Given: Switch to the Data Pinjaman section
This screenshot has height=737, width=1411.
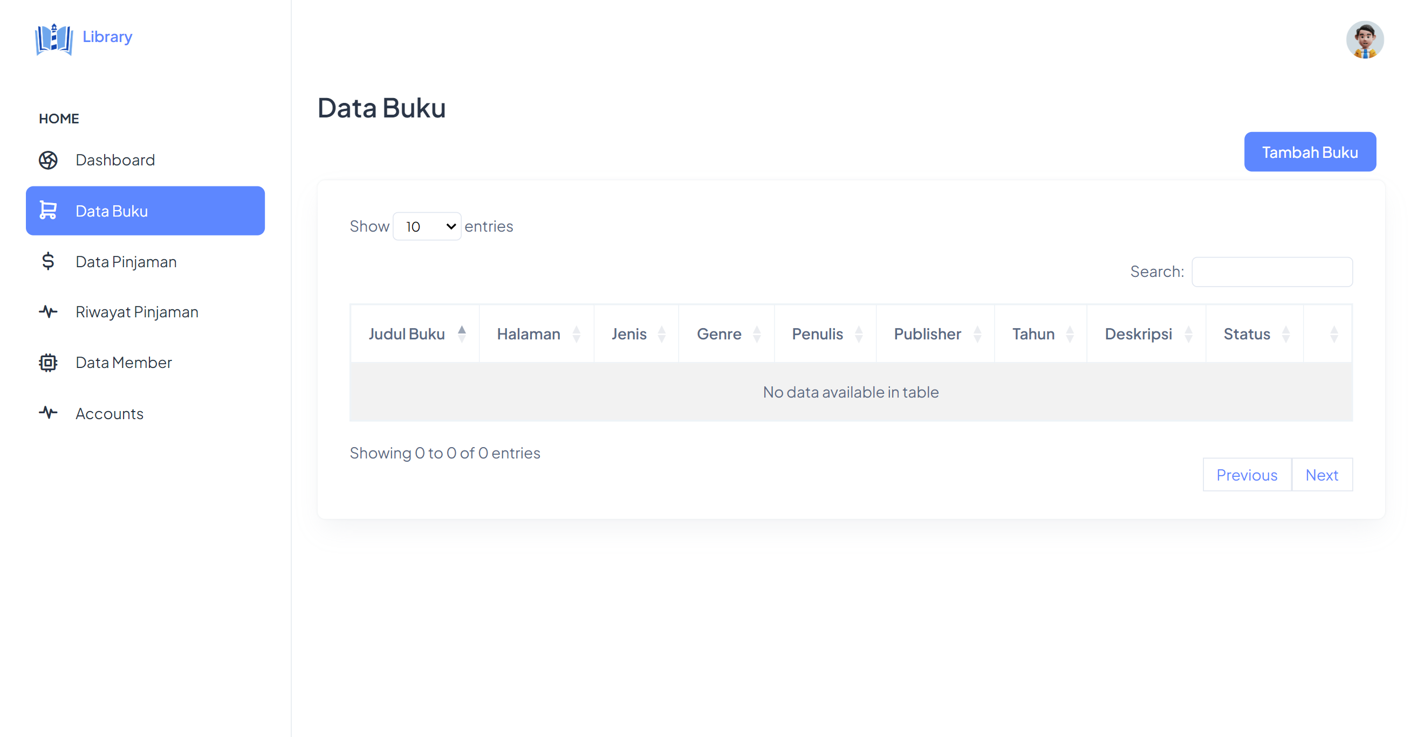Looking at the screenshot, I should coord(126,261).
